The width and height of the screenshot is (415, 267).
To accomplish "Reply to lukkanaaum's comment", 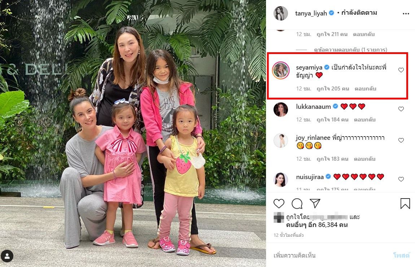I will (365, 120).
